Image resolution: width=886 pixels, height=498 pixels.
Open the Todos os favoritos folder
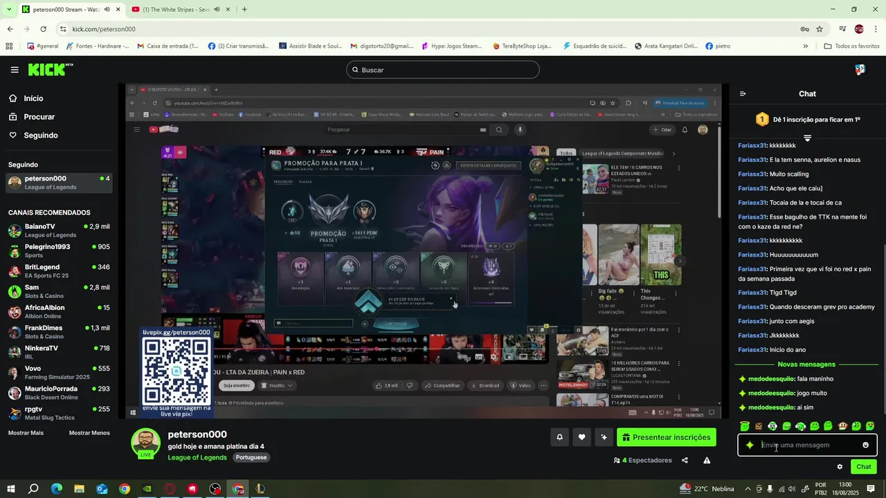click(851, 46)
